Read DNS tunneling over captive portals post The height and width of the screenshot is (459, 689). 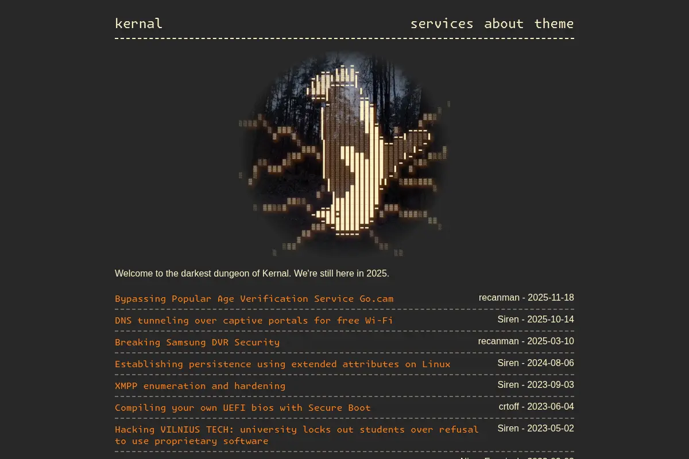(254, 320)
